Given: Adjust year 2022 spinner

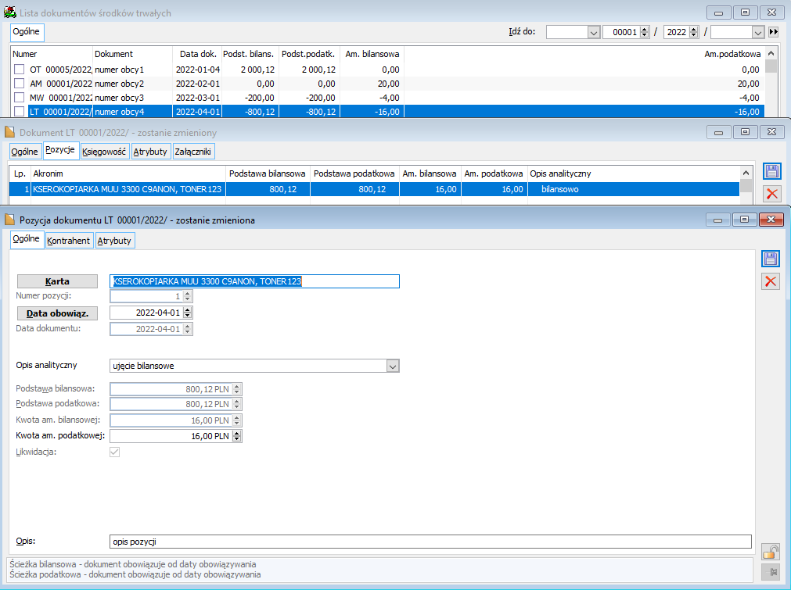Looking at the screenshot, I should click(694, 32).
